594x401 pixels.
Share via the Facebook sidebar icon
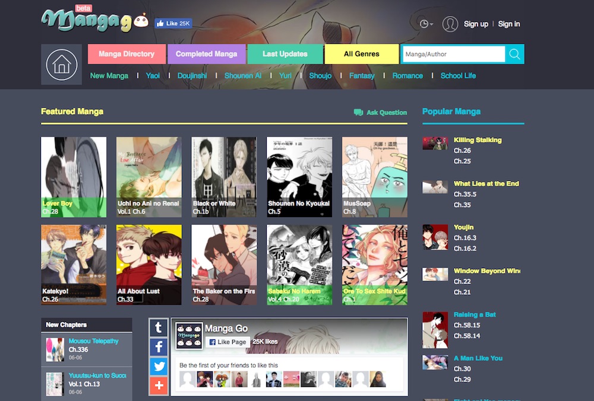[x=159, y=347]
